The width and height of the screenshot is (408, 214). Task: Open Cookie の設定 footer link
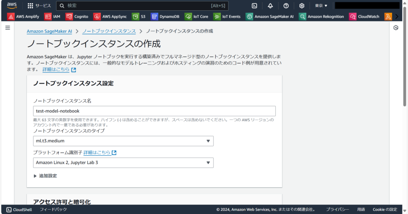pyautogui.click(x=385, y=210)
